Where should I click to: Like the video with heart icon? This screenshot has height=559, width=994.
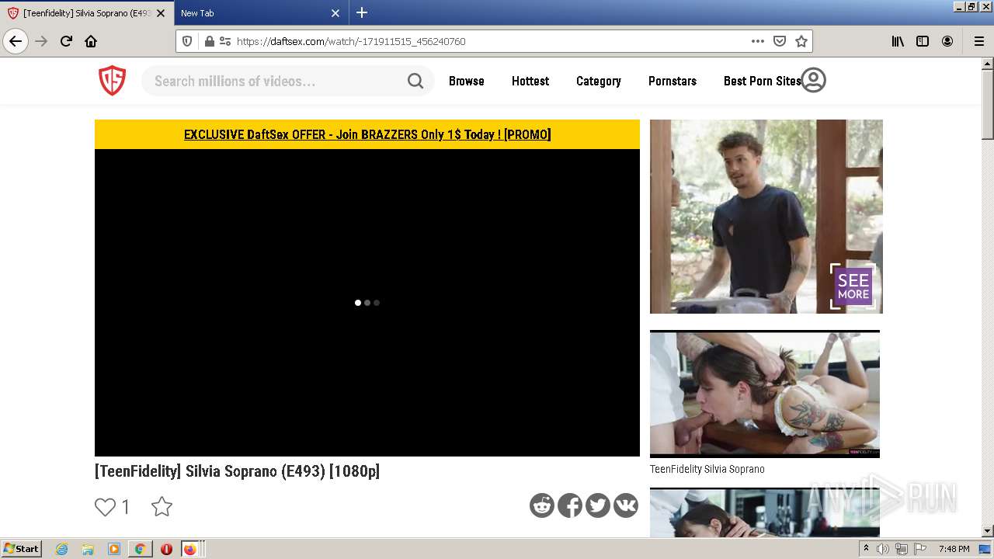click(105, 507)
